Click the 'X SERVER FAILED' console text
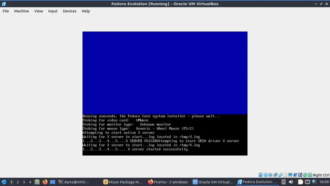330x186 pixels. point(141,141)
